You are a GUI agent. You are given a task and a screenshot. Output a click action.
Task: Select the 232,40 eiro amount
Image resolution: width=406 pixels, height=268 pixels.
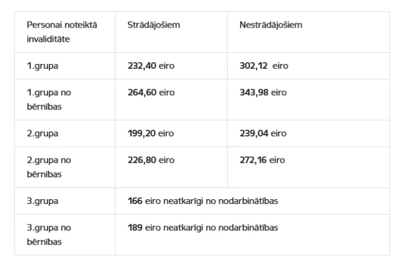click(x=151, y=66)
